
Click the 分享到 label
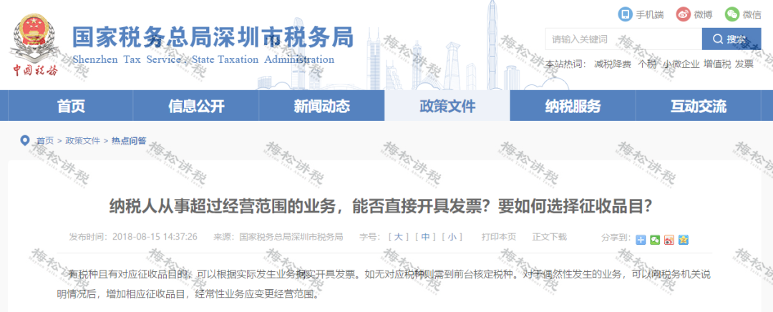coord(616,237)
